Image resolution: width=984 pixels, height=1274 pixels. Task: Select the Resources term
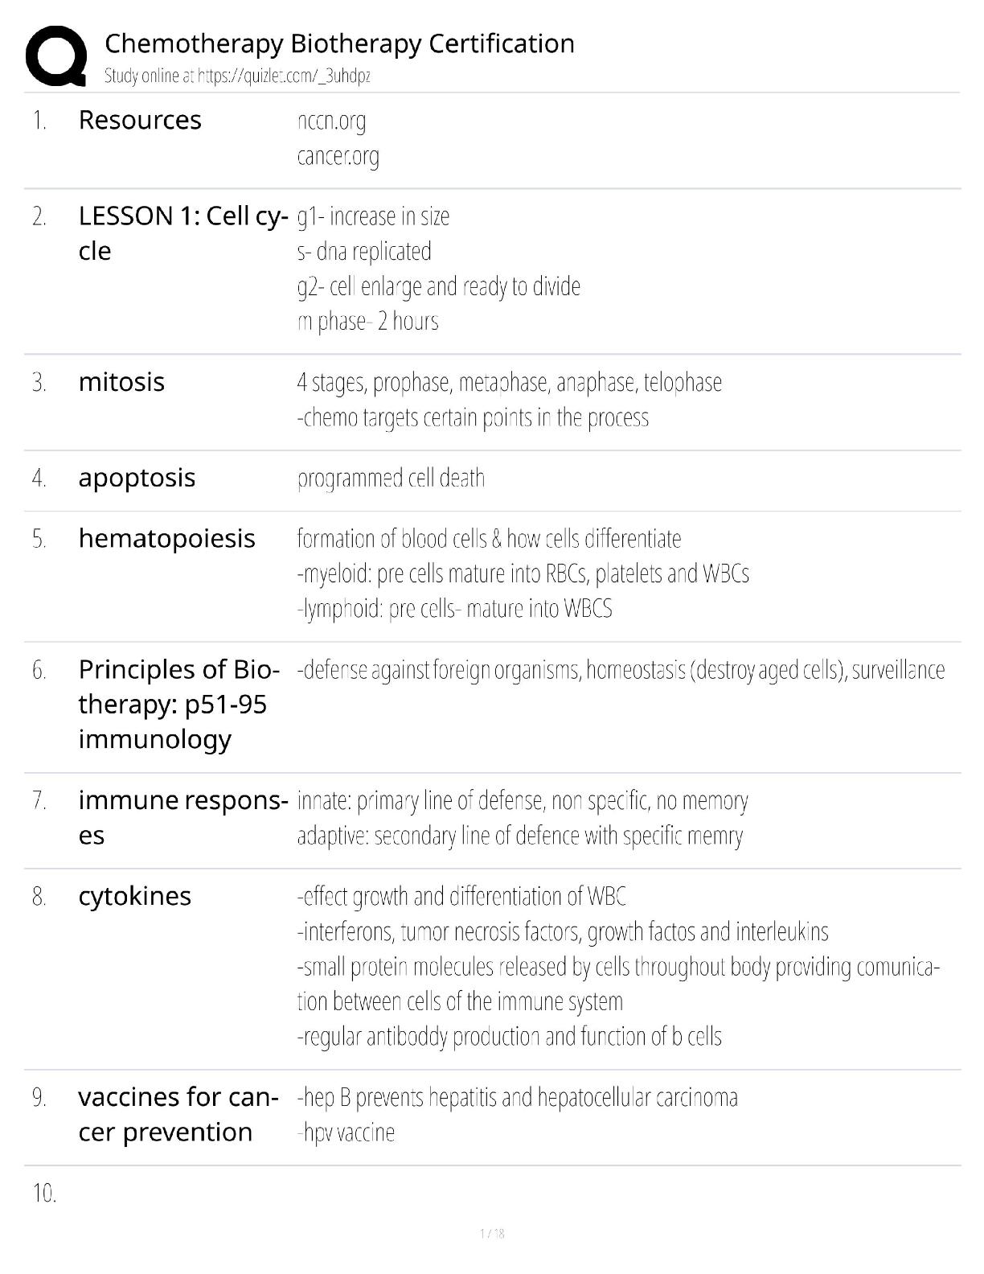tap(140, 120)
